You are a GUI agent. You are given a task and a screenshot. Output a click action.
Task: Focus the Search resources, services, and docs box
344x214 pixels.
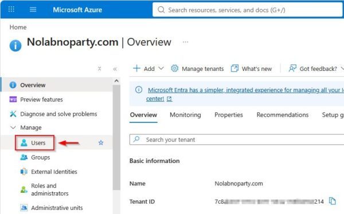[248, 10]
